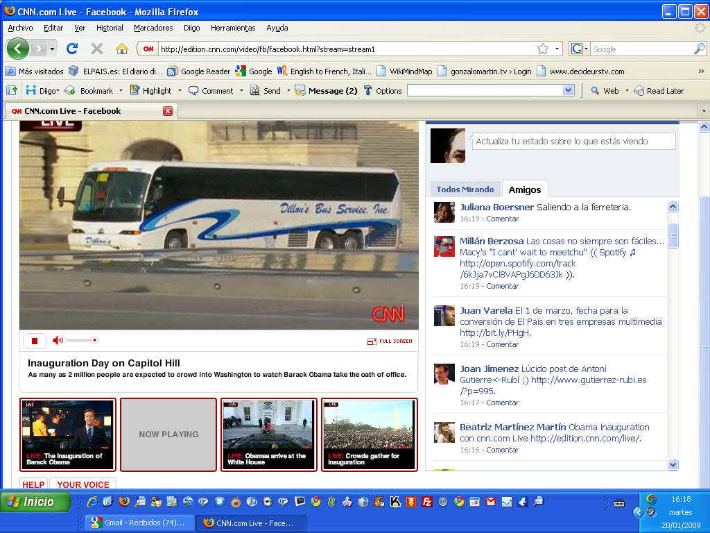Bookmark this page with the star icon
This screenshot has width=710, height=533.
(542, 49)
